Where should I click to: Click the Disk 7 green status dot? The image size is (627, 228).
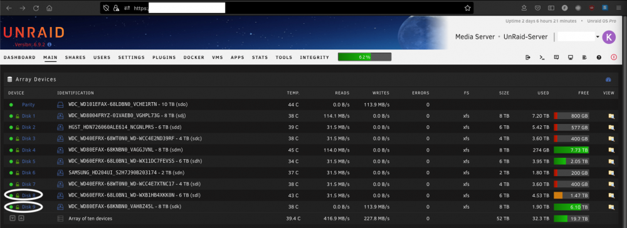click(x=11, y=184)
